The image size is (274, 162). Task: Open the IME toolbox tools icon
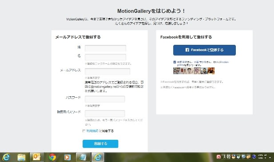click(248, 157)
